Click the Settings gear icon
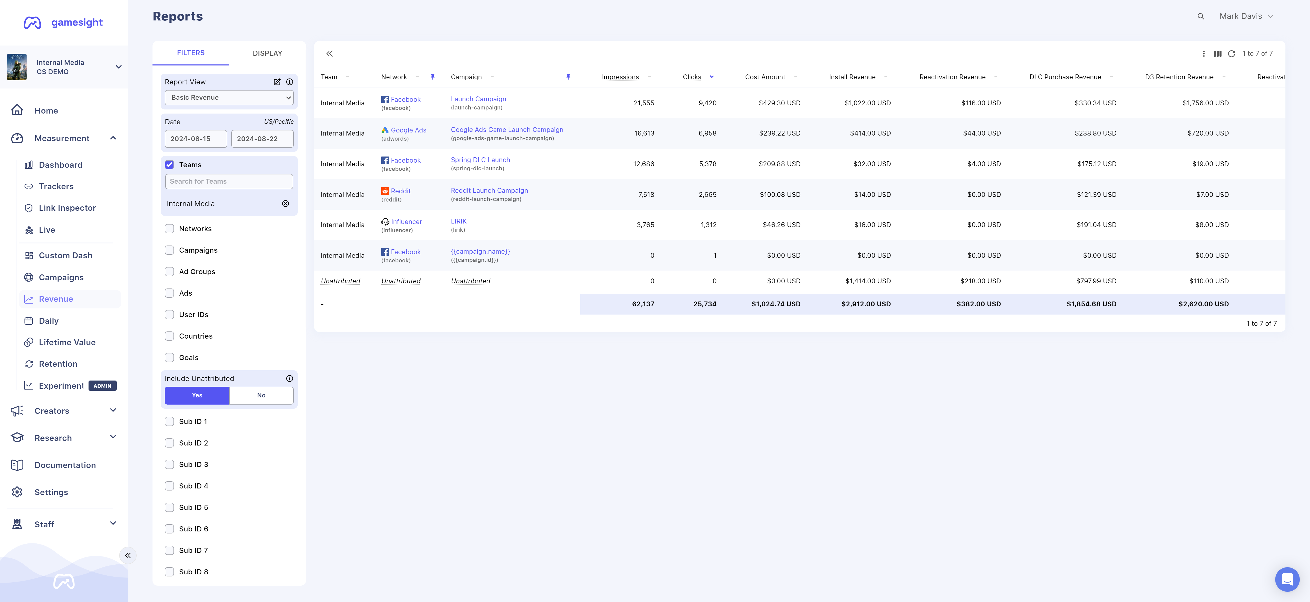Viewport: 1310px width, 602px height. pos(17,492)
